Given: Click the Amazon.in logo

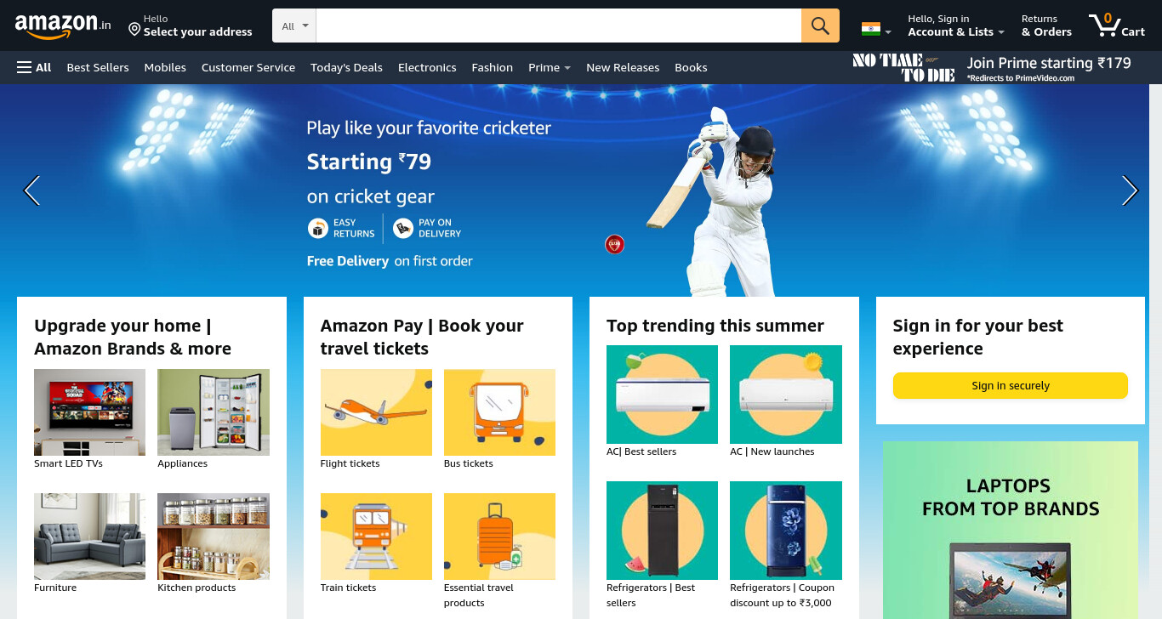Looking at the screenshot, I should pos(63,26).
